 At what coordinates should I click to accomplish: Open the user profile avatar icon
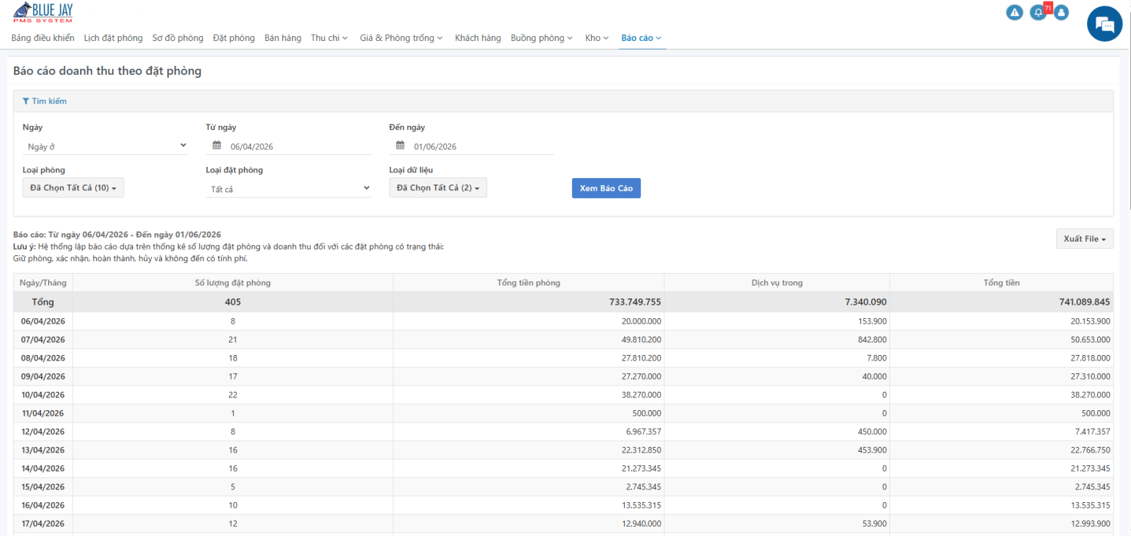click(1061, 12)
